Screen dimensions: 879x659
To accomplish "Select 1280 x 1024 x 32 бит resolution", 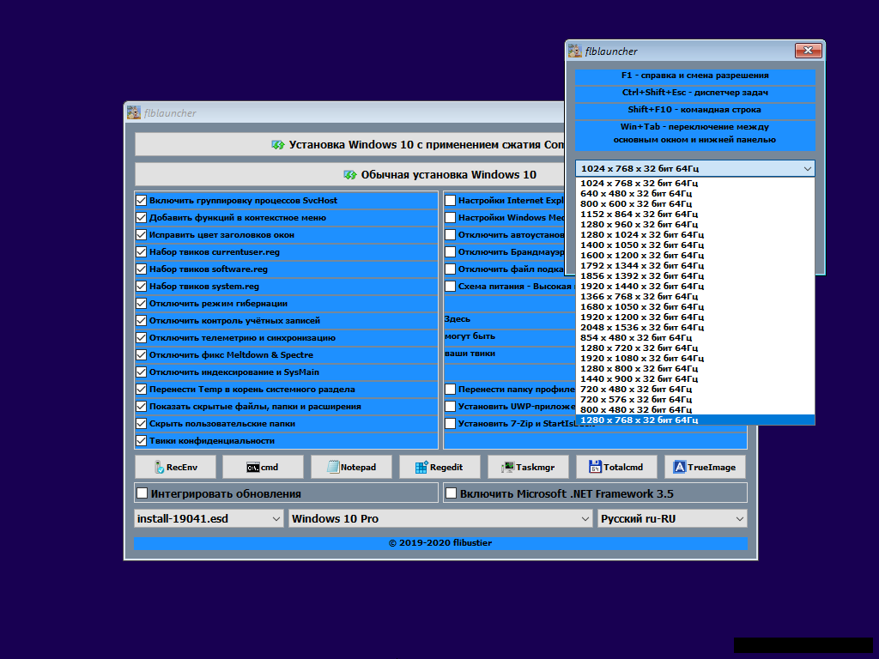I will click(695, 235).
